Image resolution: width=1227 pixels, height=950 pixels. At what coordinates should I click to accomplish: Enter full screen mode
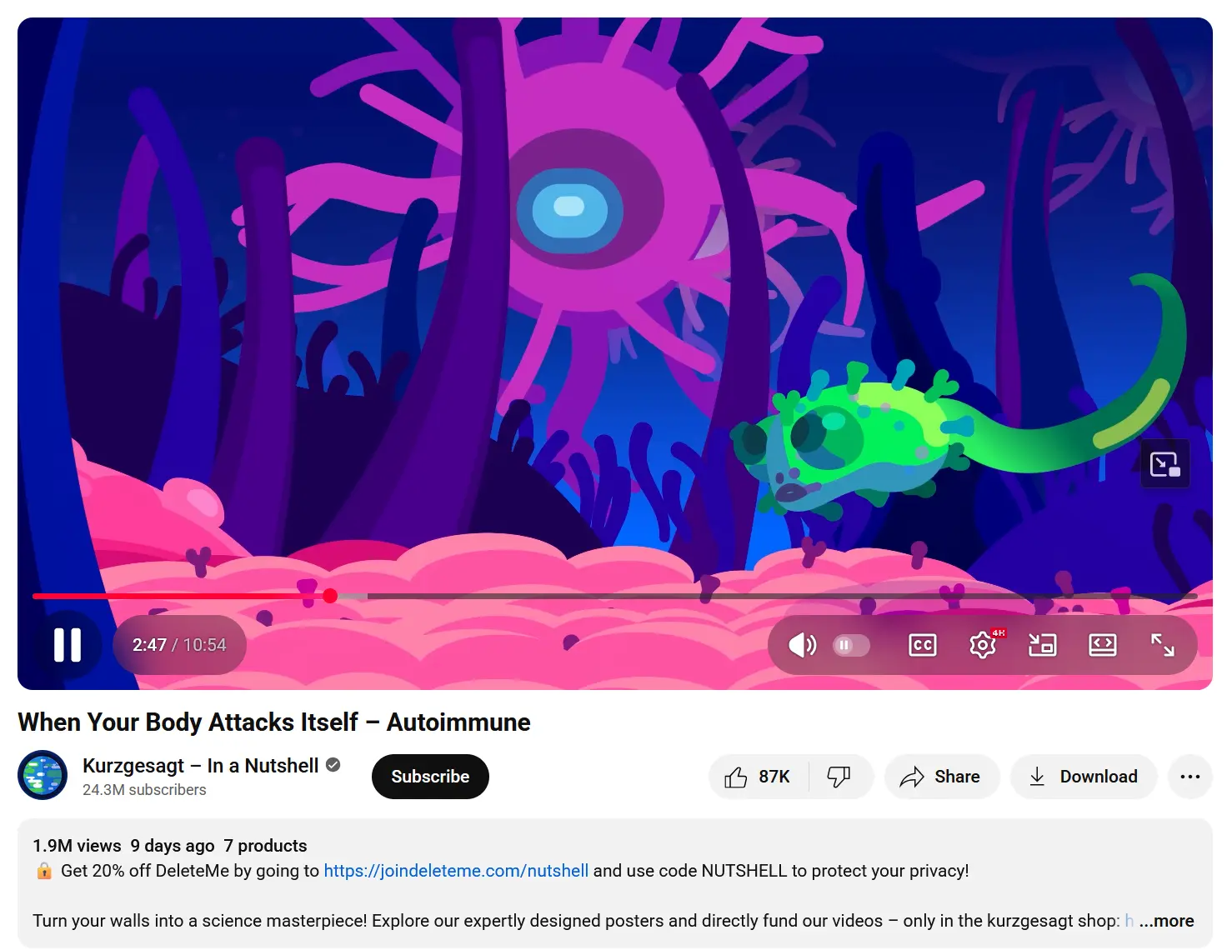pyautogui.click(x=1163, y=645)
